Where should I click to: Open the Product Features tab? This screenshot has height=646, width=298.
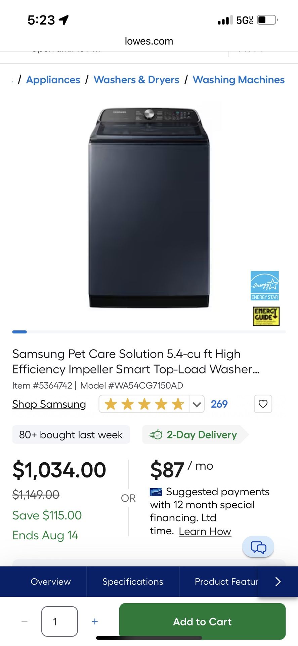pos(226,582)
